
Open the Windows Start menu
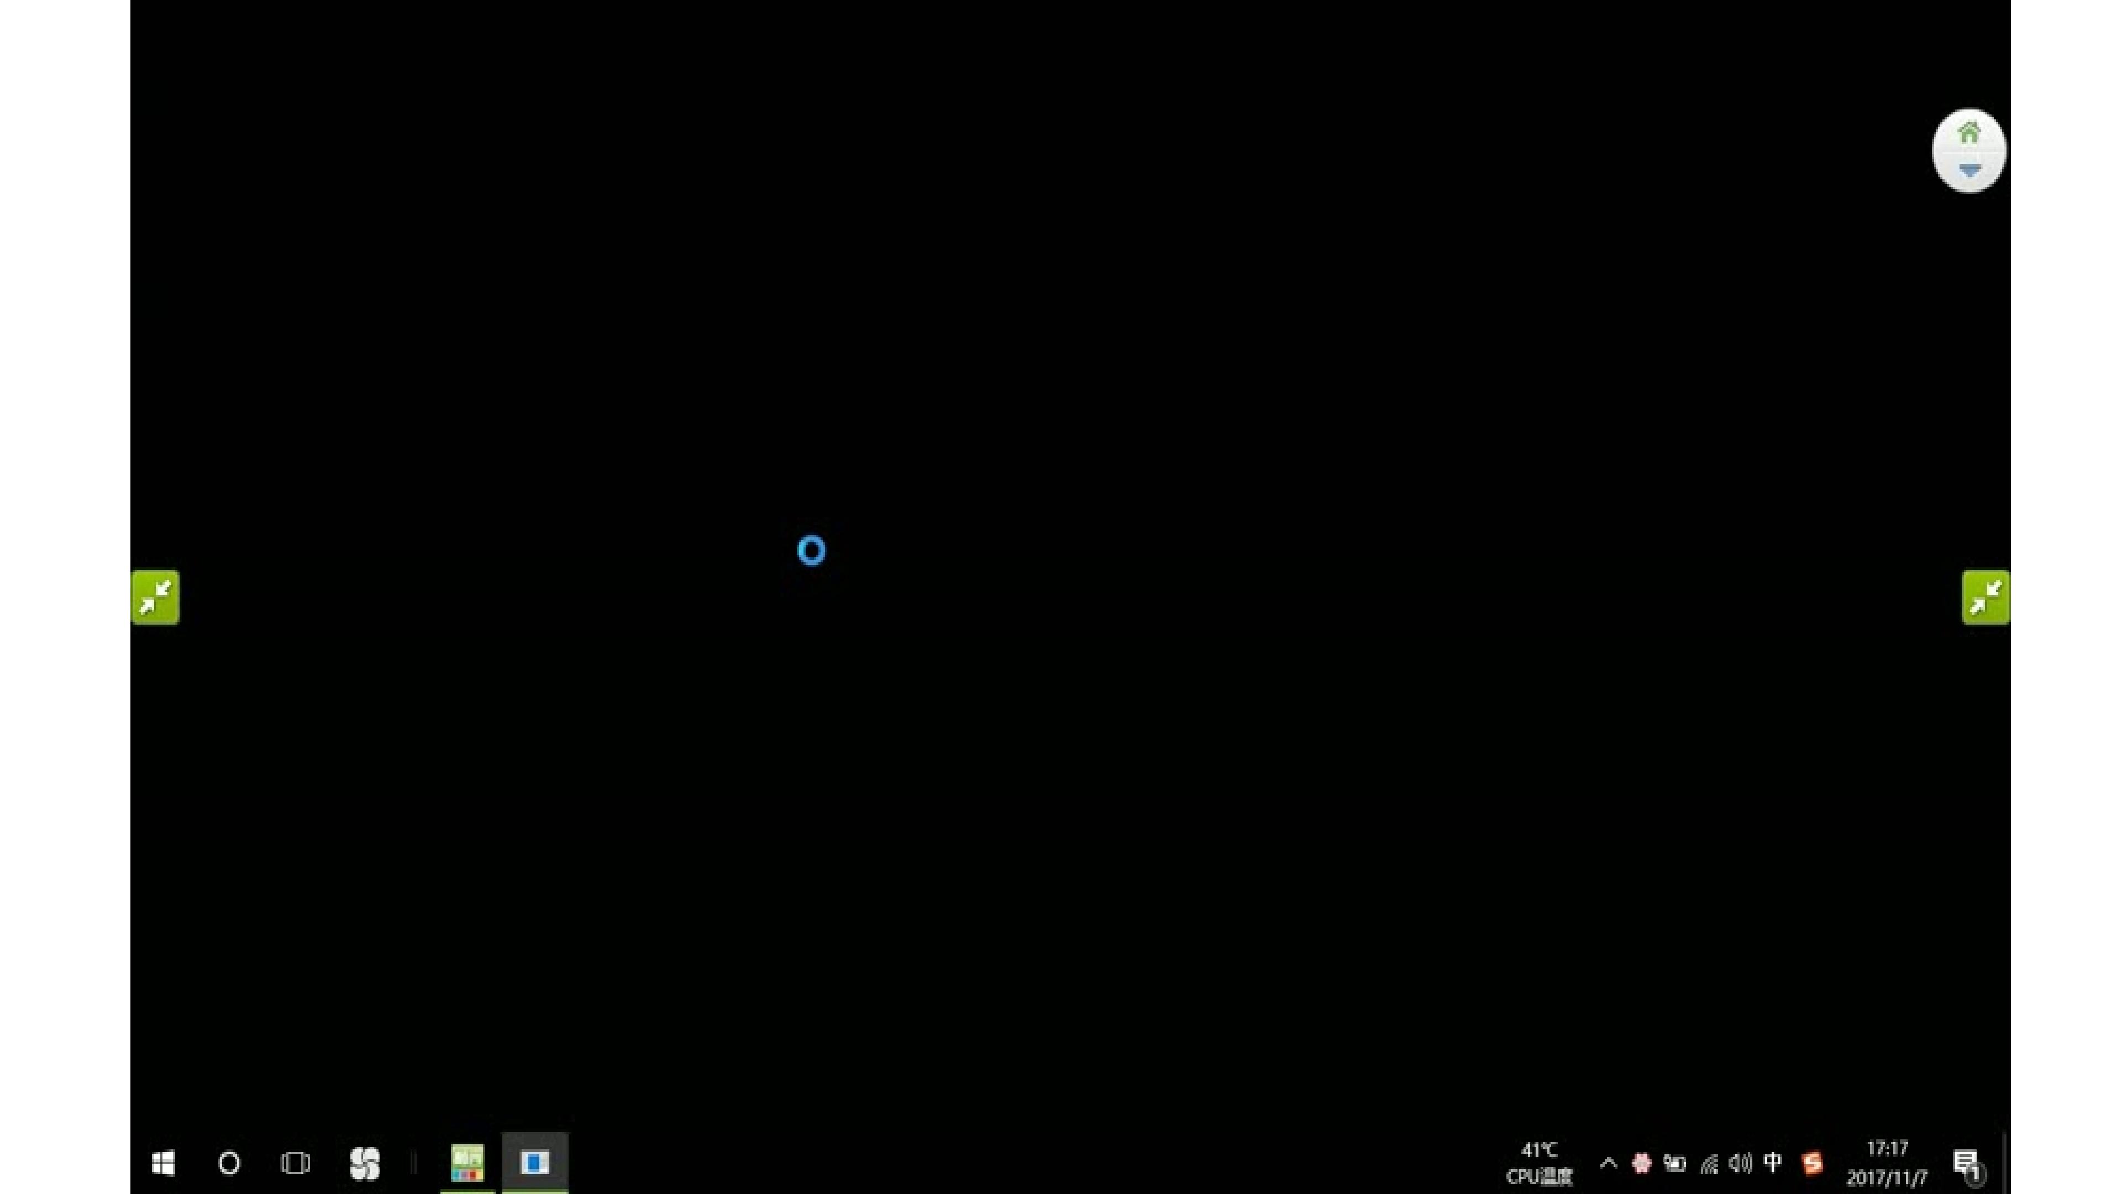[x=163, y=1162]
